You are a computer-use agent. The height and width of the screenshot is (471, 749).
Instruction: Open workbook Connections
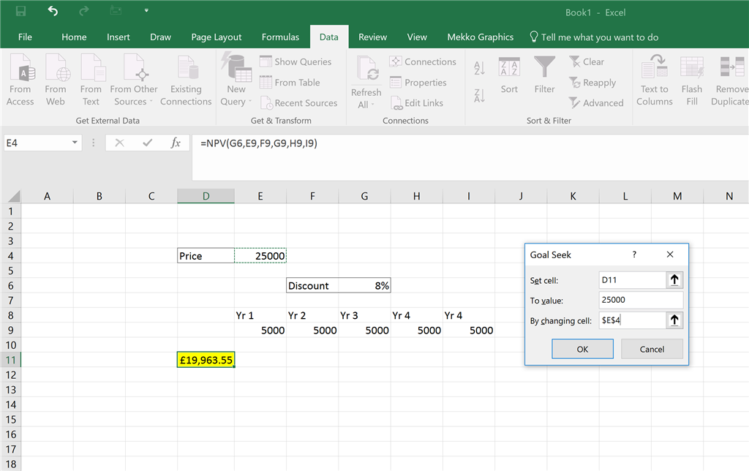[x=423, y=61]
